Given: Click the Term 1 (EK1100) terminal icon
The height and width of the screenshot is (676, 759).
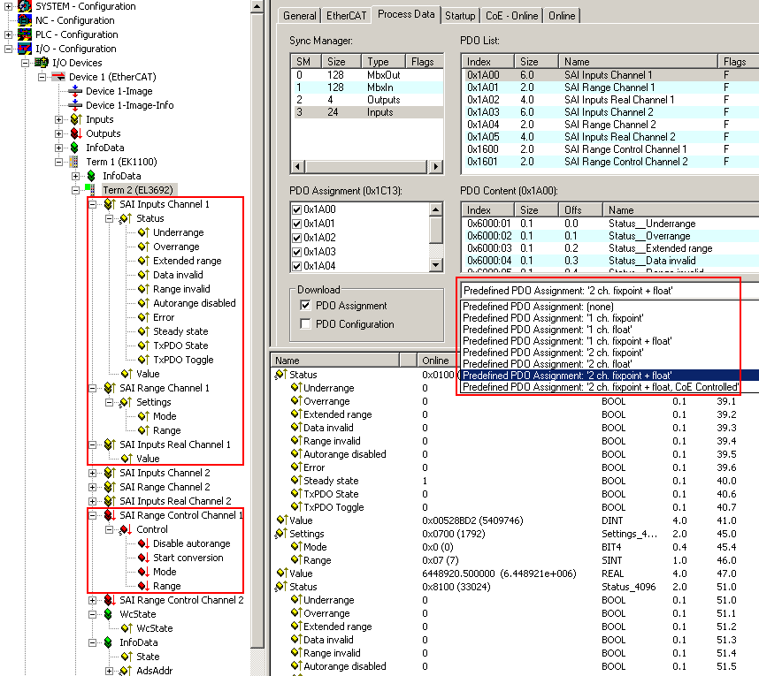Looking at the screenshot, I should pyautogui.click(x=74, y=162).
